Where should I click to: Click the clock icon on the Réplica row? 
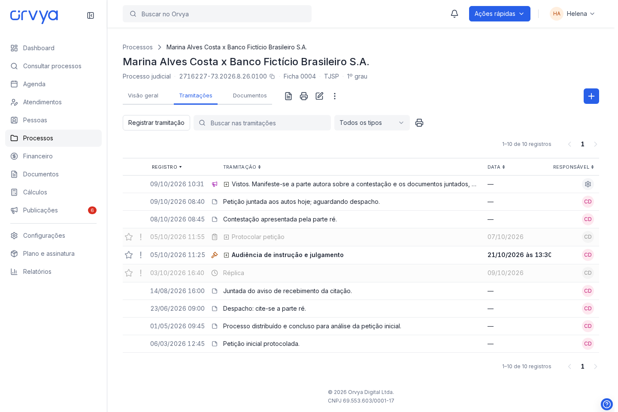[215, 273]
